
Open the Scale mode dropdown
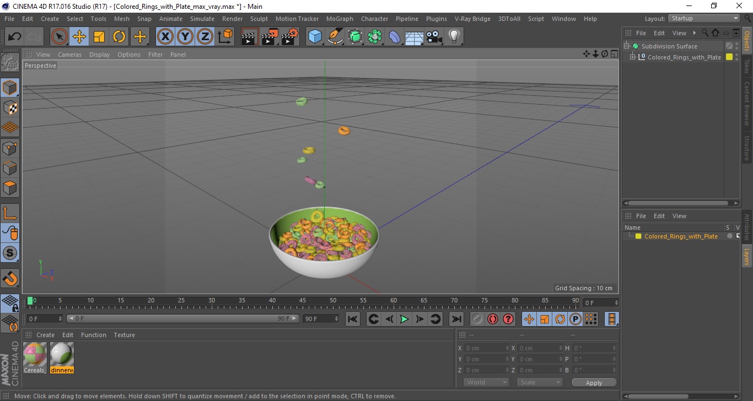(539, 382)
